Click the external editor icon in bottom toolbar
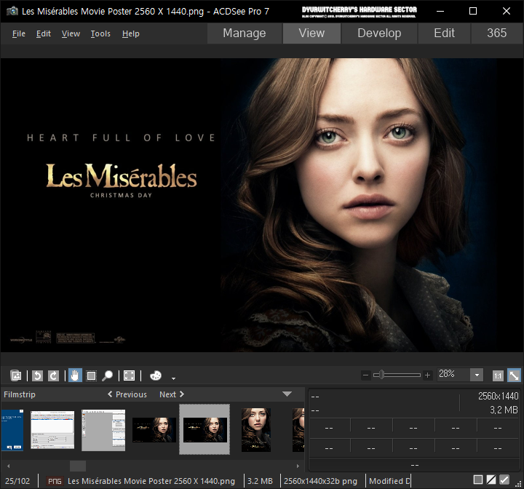This screenshot has width=524, height=489. [16, 375]
